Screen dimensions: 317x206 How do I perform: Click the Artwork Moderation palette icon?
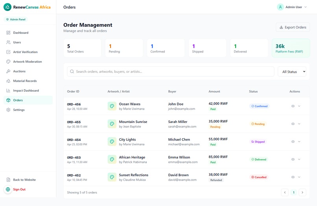pyautogui.click(x=8, y=61)
